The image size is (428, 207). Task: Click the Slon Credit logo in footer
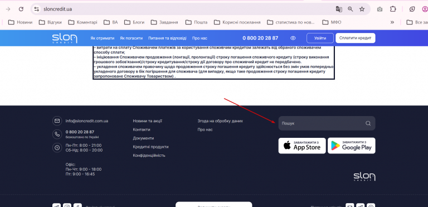point(364,177)
